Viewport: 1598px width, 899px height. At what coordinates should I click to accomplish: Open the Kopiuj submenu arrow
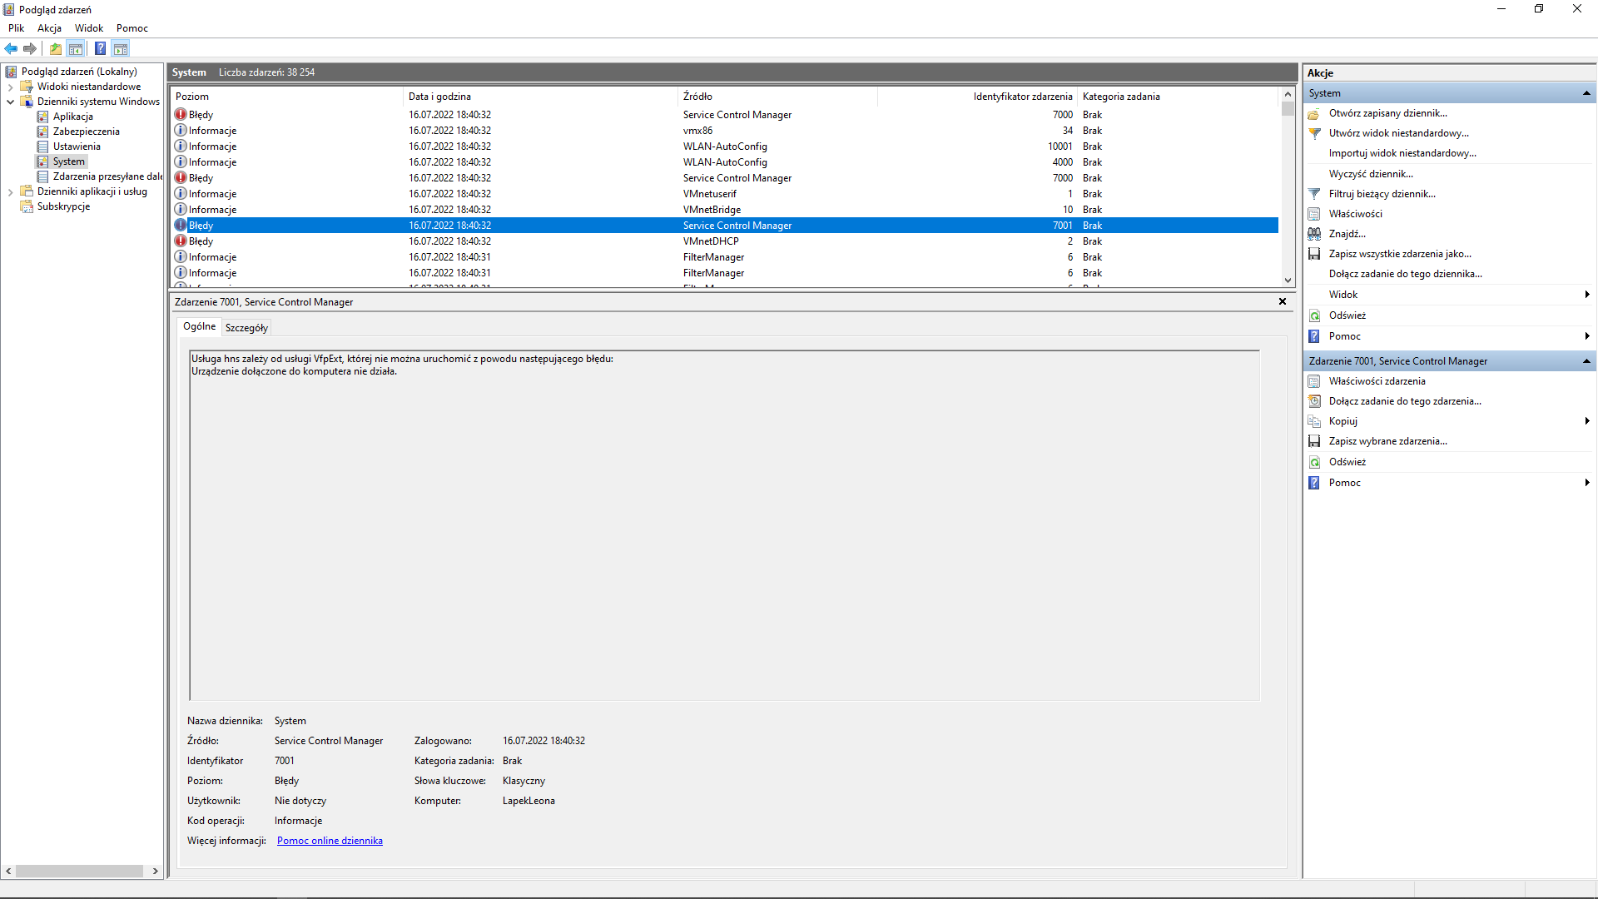[1587, 421]
